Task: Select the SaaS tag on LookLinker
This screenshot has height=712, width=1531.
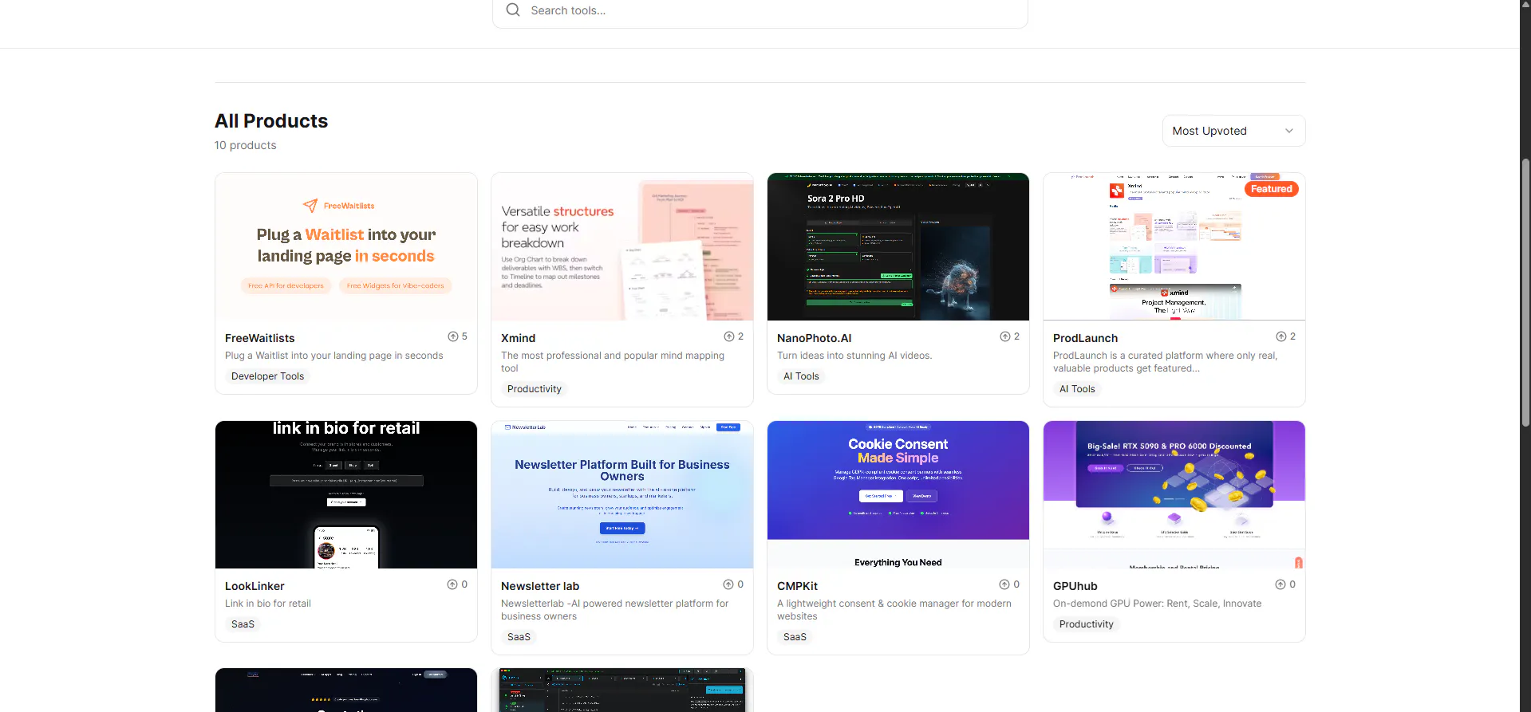Action: (243, 624)
